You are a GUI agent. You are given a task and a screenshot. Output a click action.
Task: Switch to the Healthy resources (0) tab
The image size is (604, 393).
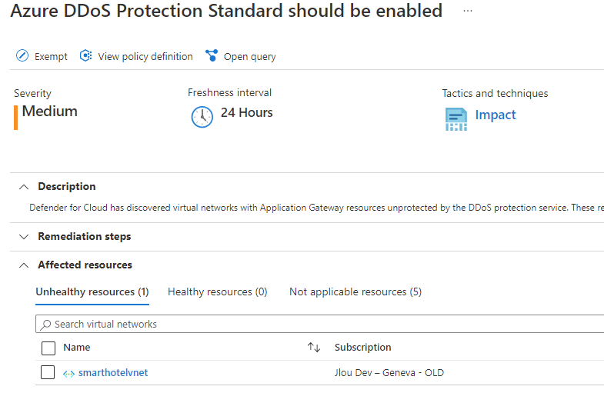[x=217, y=292]
